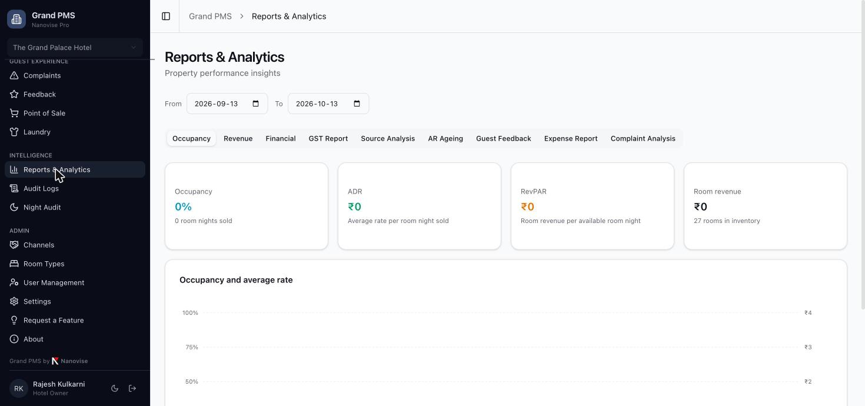The height and width of the screenshot is (406, 865).
Task: Open The Grand Palace Hotel property dropdown
Action: pos(75,48)
